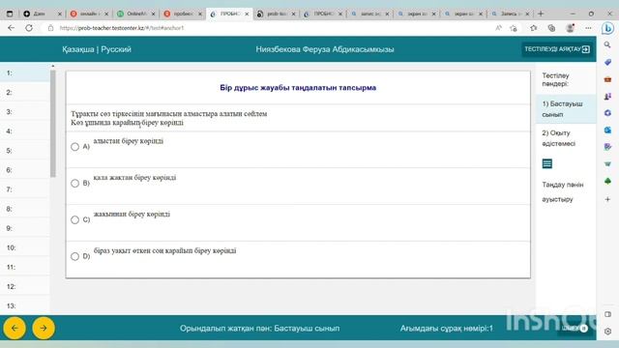
Task: Click the sidebar shopping tag icon
Action: (x=607, y=62)
